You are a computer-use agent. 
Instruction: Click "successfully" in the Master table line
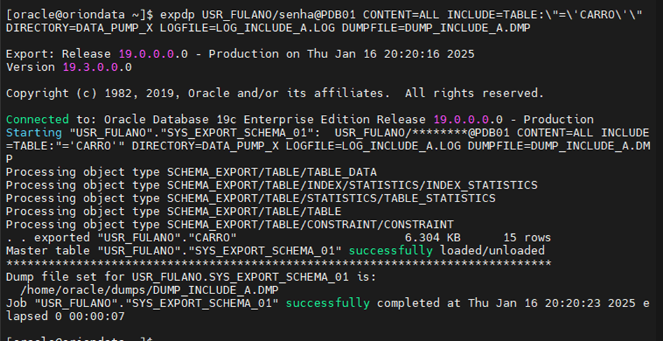click(x=391, y=251)
